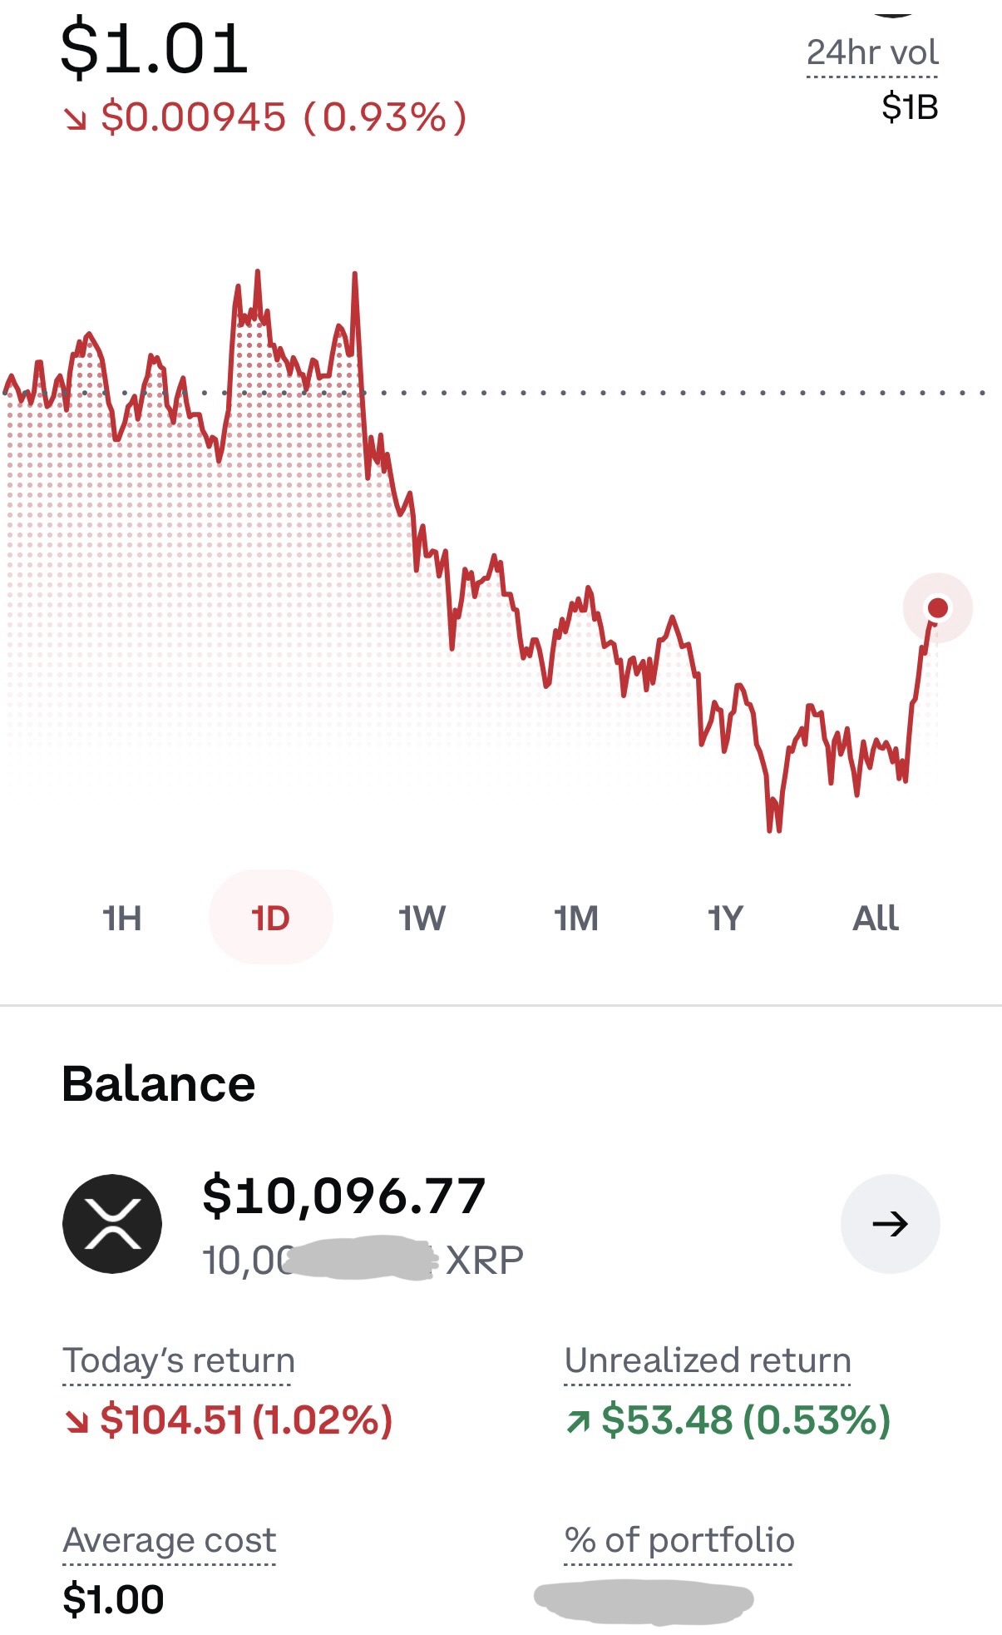Viewport: 1002px width, 1635px height.
Task: Tap the red current-price dot on chart
Action: 937,608
